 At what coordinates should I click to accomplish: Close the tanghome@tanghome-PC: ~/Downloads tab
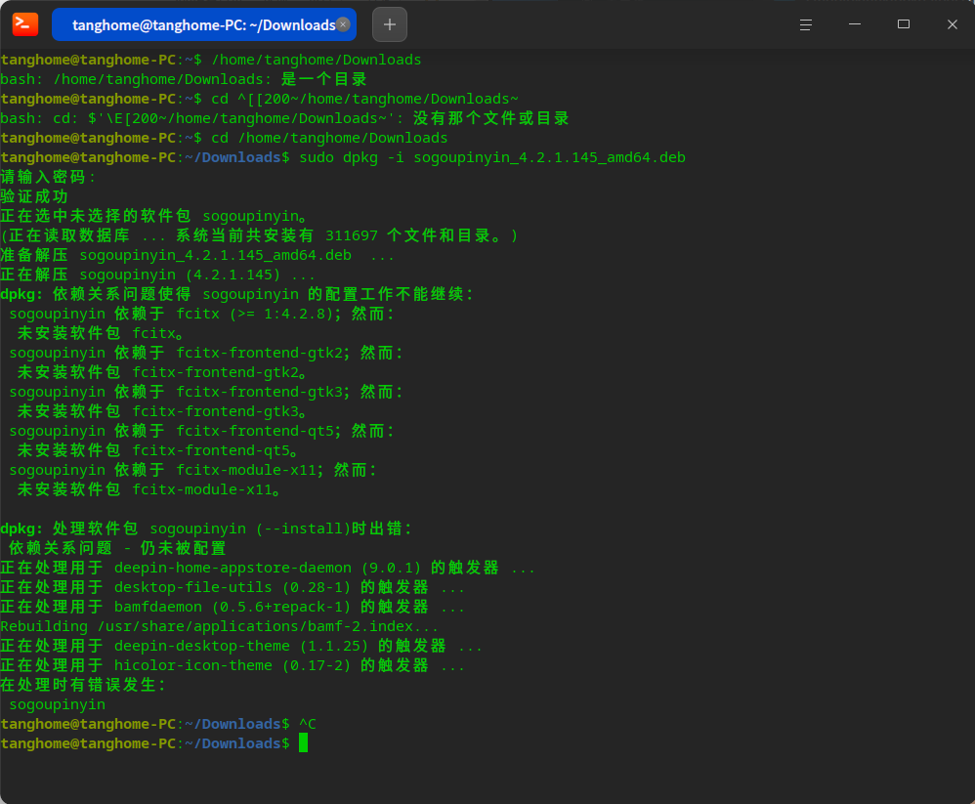pos(343,24)
